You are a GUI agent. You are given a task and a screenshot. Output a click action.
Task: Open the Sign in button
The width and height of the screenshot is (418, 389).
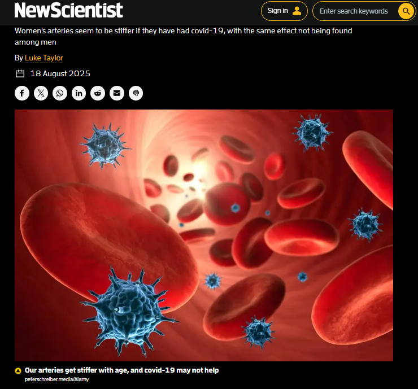(284, 11)
